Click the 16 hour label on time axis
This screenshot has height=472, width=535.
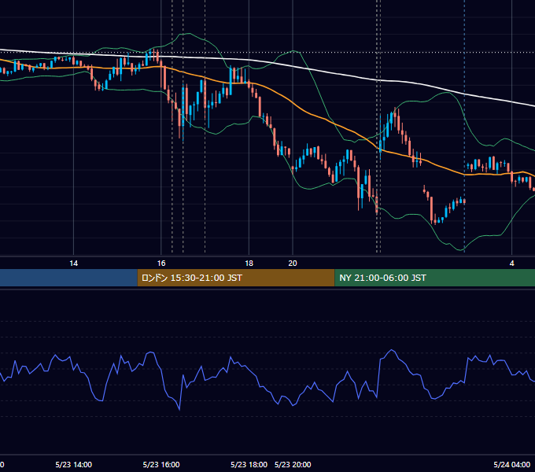pos(161,264)
